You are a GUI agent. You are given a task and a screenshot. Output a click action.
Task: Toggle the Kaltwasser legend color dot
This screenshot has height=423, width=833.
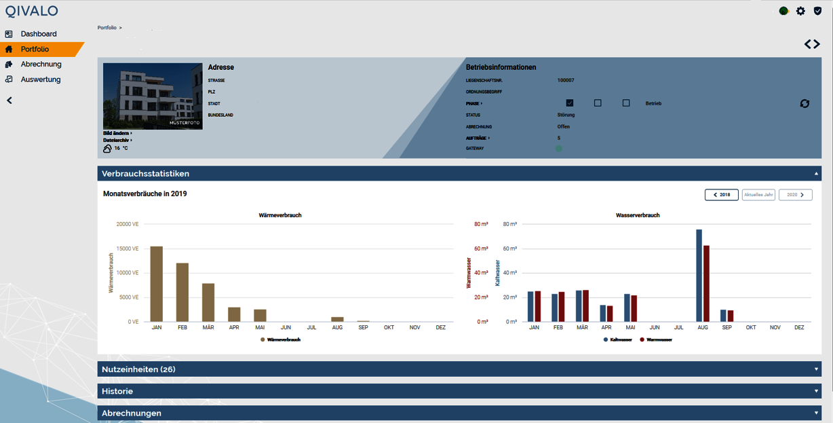(x=606, y=339)
